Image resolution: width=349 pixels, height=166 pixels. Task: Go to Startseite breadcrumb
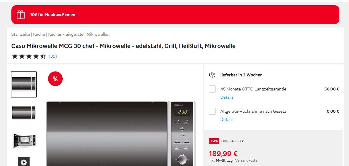point(20,34)
